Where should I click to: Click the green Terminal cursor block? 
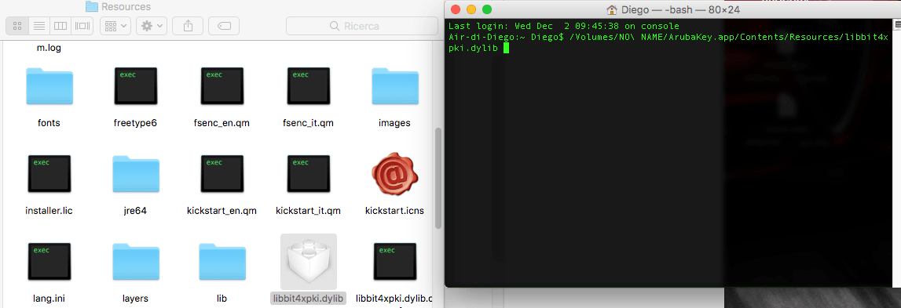(x=506, y=48)
